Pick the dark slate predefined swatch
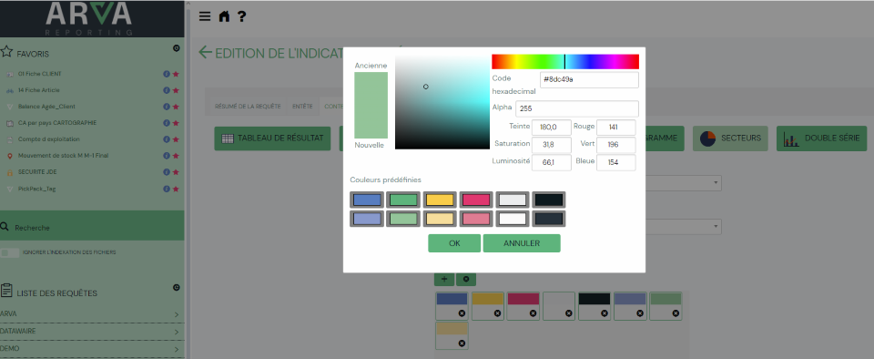Screen dimensions: 874x359 [x=549, y=219]
